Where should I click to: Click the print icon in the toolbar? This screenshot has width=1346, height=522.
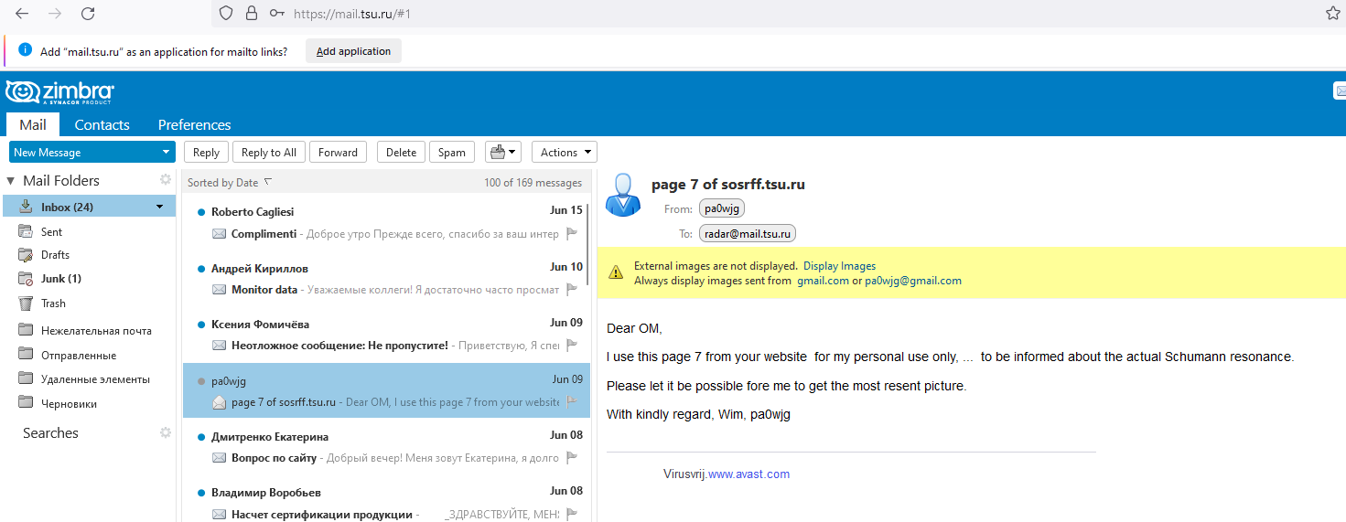(x=498, y=152)
